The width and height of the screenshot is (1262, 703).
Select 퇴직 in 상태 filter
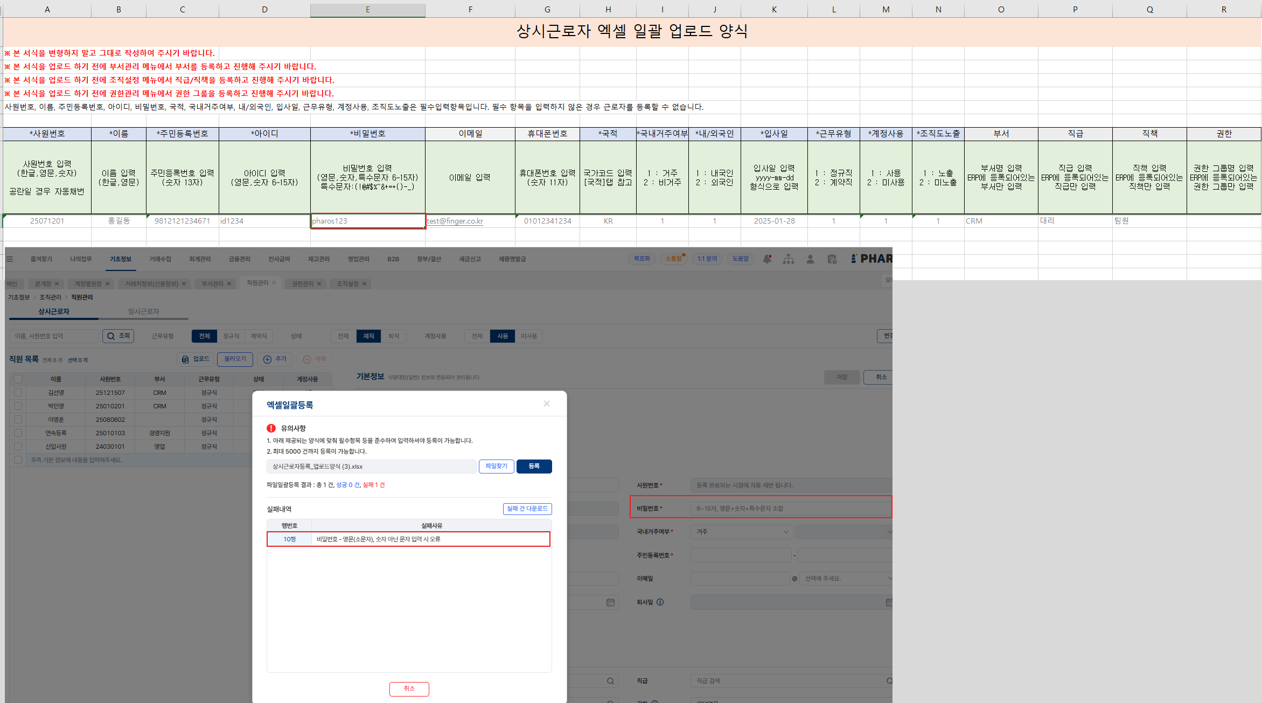click(394, 336)
